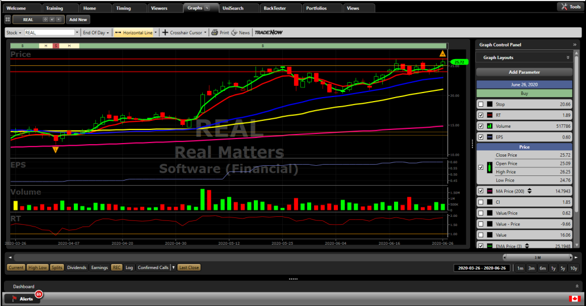Click the red 69 alerts badge
Image resolution: width=586 pixels, height=306 pixels.
coord(39,295)
